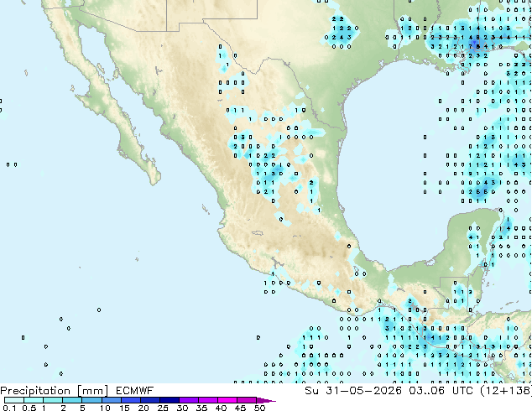The image size is (532, 411).
Task: Click the time range '03..06'
Action: [x=426, y=391]
